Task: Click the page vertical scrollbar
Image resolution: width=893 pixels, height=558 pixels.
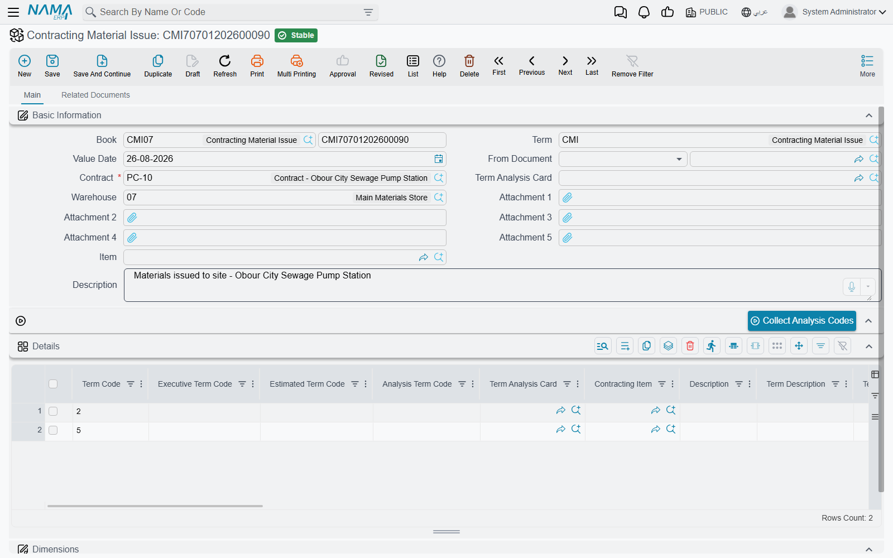Action: point(881,299)
